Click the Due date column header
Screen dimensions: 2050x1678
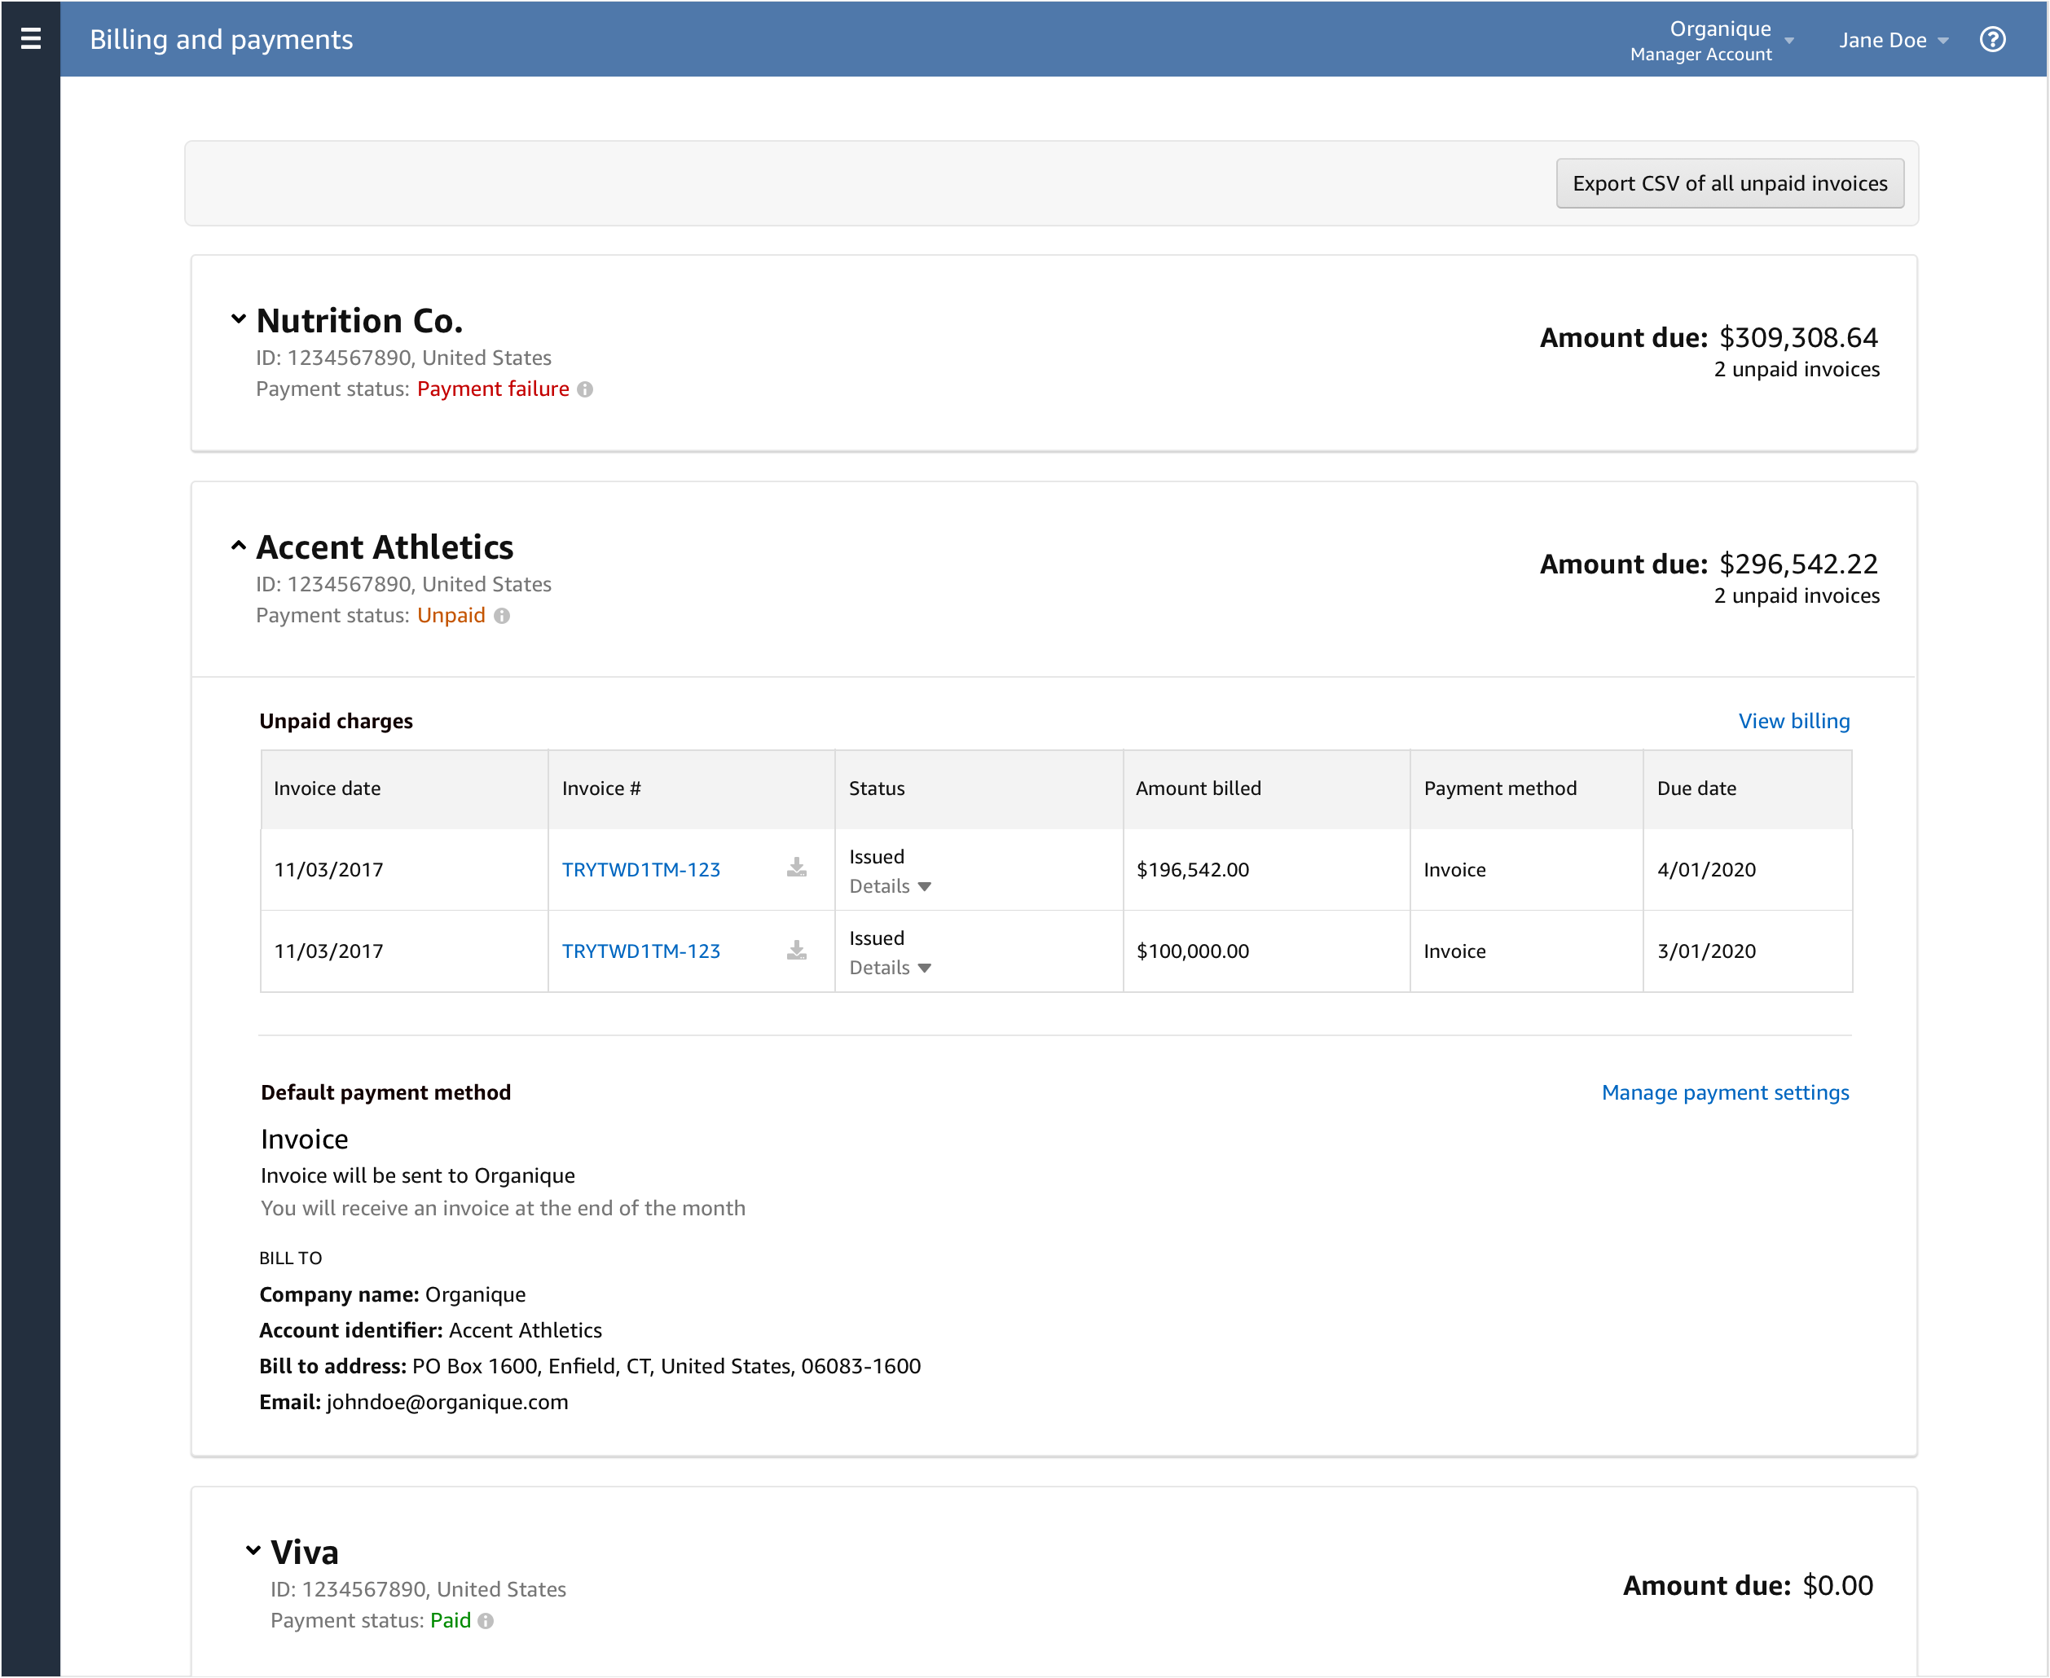[x=1696, y=788]
